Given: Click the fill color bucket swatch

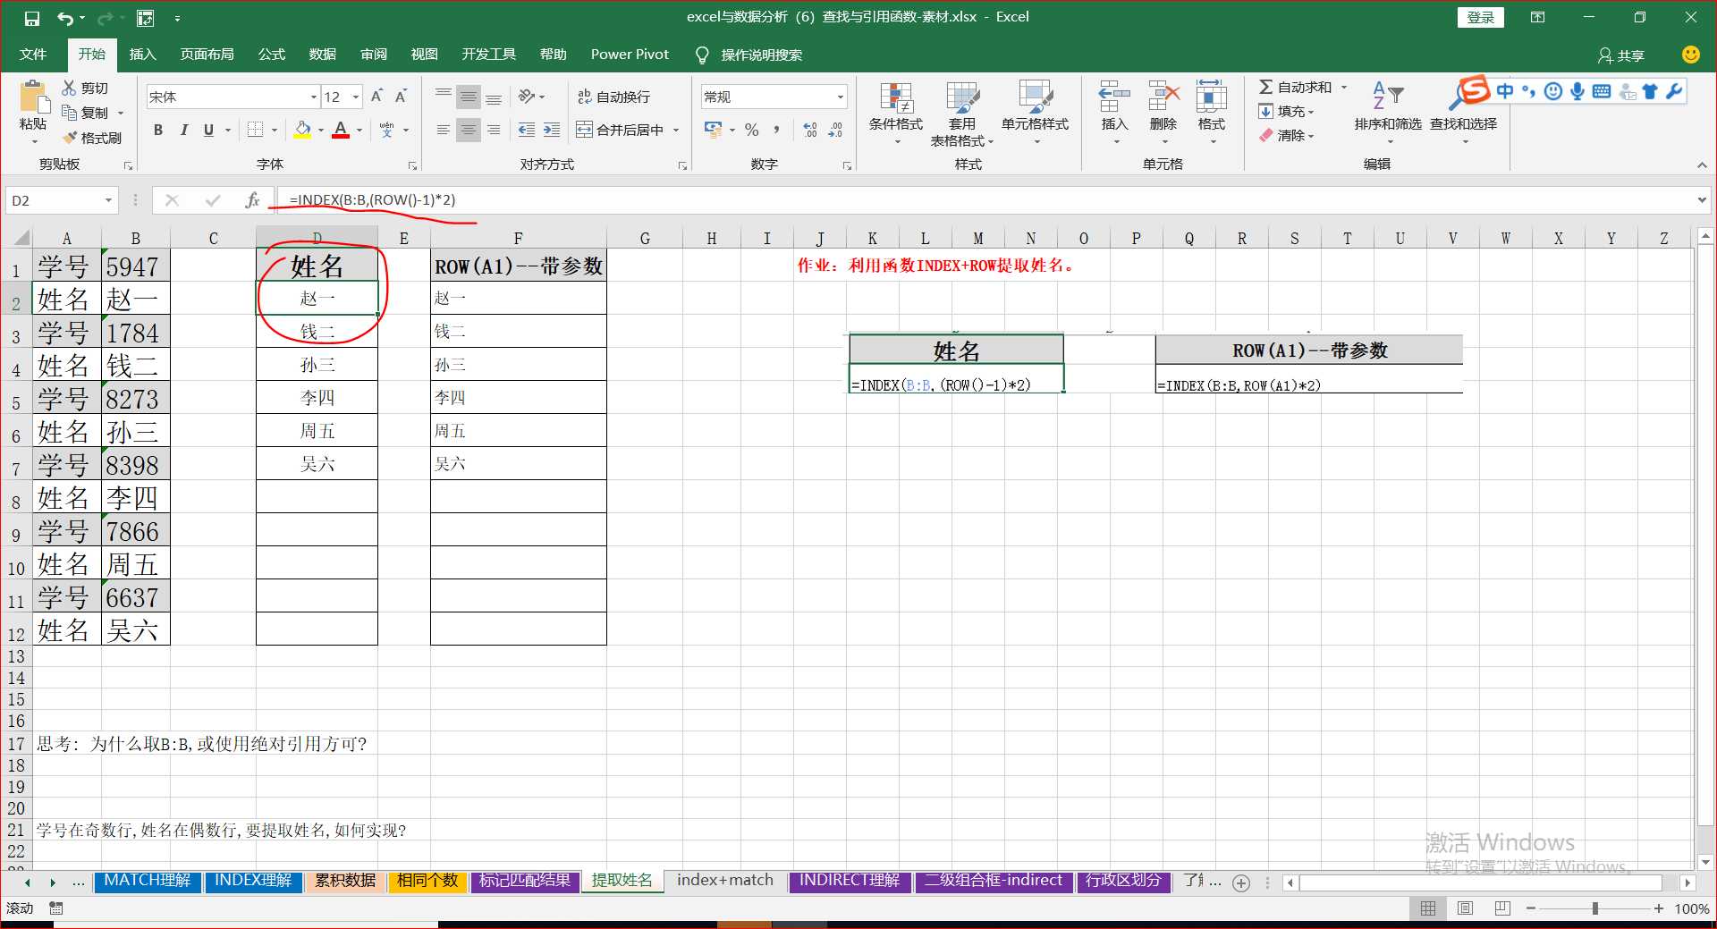Looking at the screenshot, I should point(302,130).
